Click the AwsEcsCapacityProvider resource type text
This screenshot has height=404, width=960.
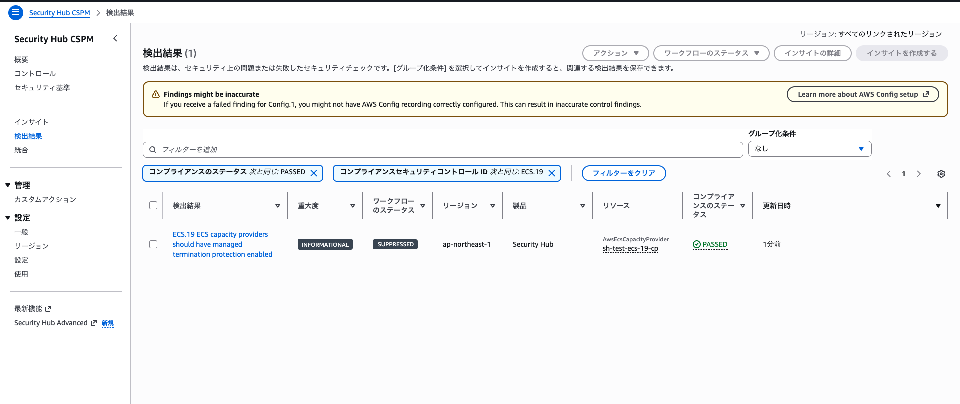[x=636, y=239]
